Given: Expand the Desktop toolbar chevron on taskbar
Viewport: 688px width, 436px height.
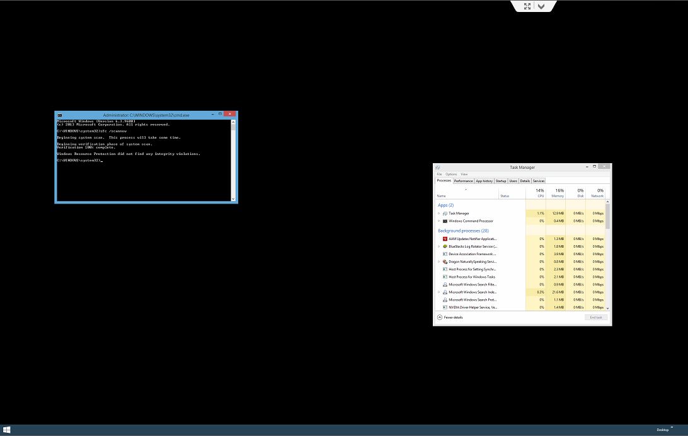Looking at the screenshot, I should [x=672, y=427].
